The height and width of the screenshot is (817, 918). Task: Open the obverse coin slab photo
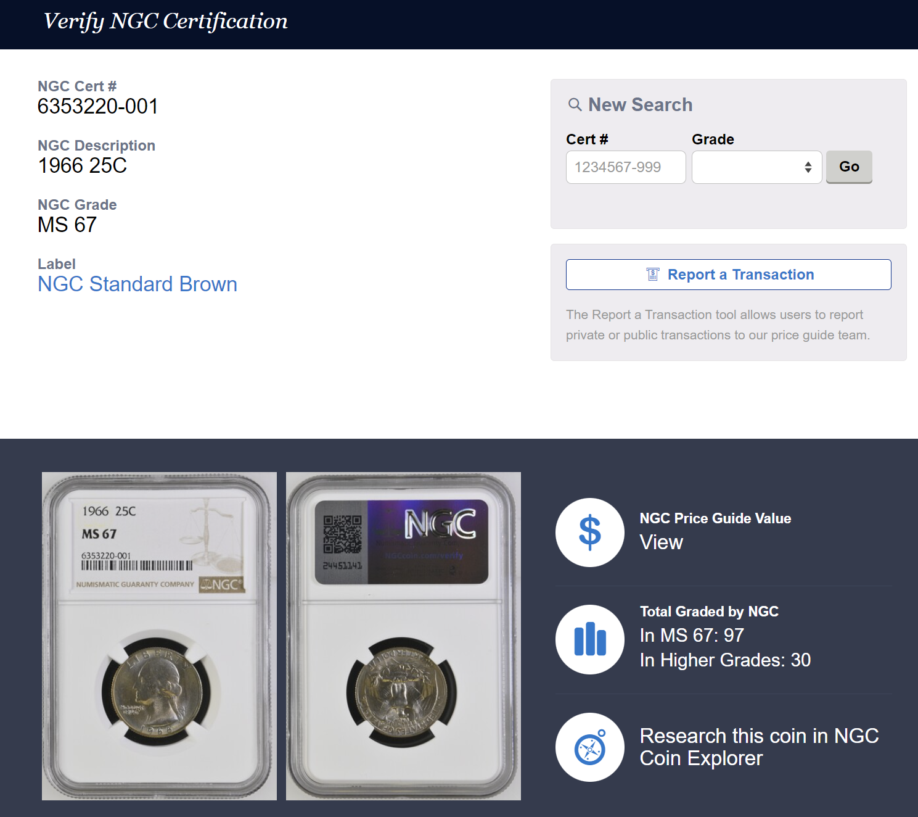click(x=159, y=636)
